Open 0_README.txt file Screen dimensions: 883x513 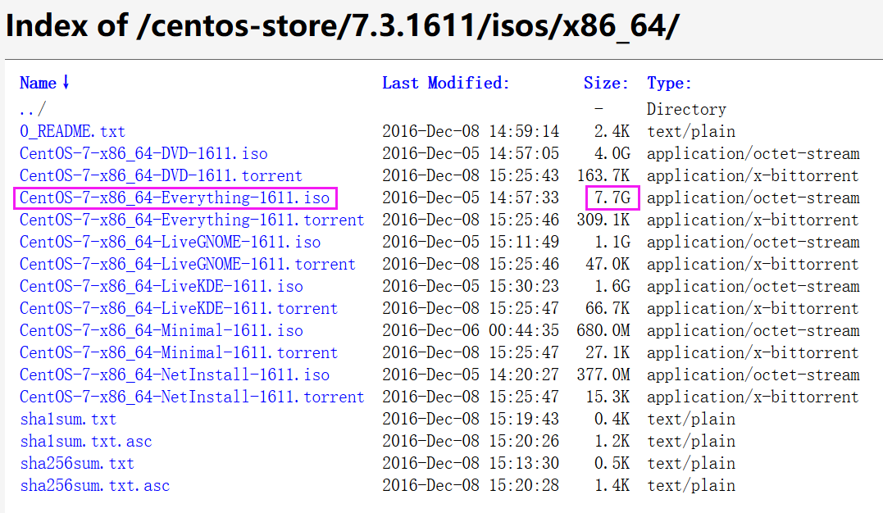[73, 131]
